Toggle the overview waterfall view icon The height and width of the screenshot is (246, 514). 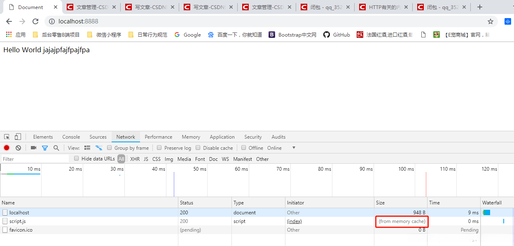click(99, 148)
